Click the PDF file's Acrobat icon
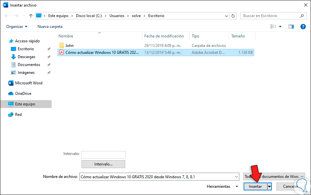This screenshot has height=195, width=311. (x=61, y=52)
